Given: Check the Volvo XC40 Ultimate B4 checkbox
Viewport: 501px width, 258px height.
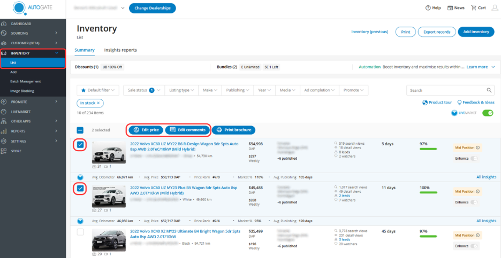Looking at the screenshot, I should coord(80,232).
